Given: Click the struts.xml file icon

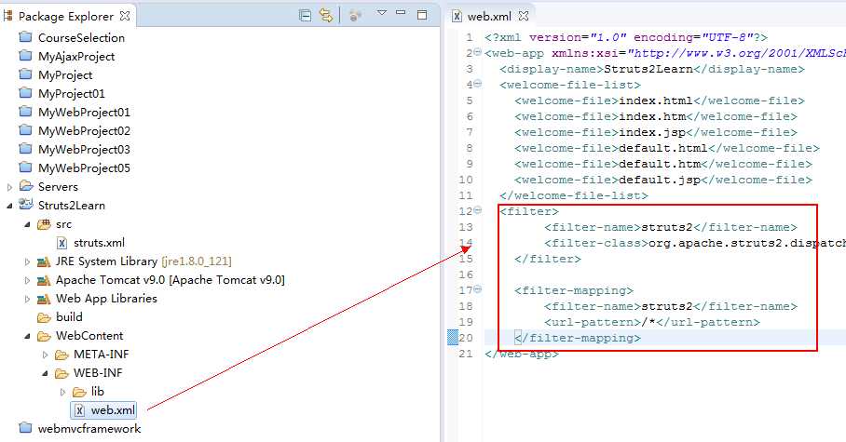Looking at the screenshot, I should pos(62,243).
